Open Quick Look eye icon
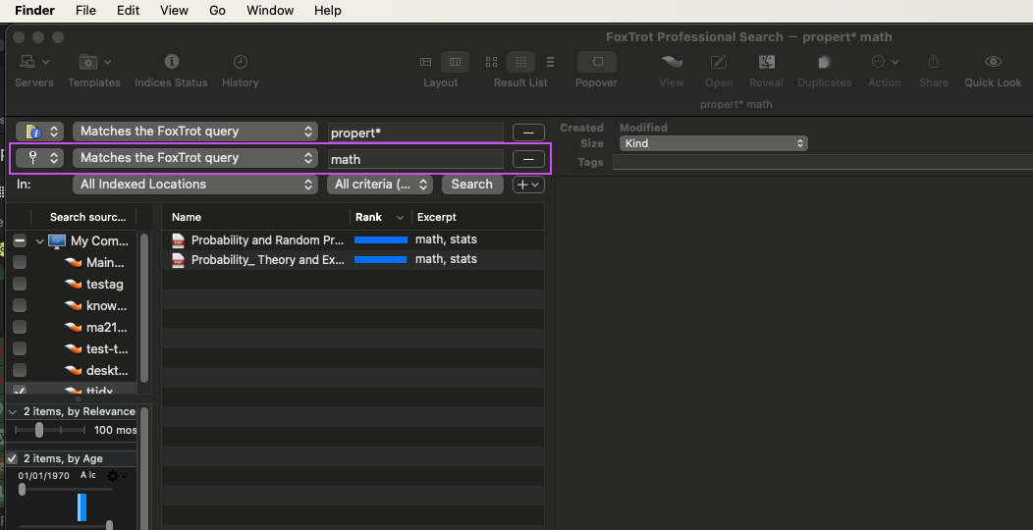This screenshot has width=1033, height=530. click(993, 63)
